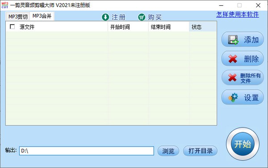Click the 注册 register text
This screenshot has width=268, height=168.
(x=118, y=17)
